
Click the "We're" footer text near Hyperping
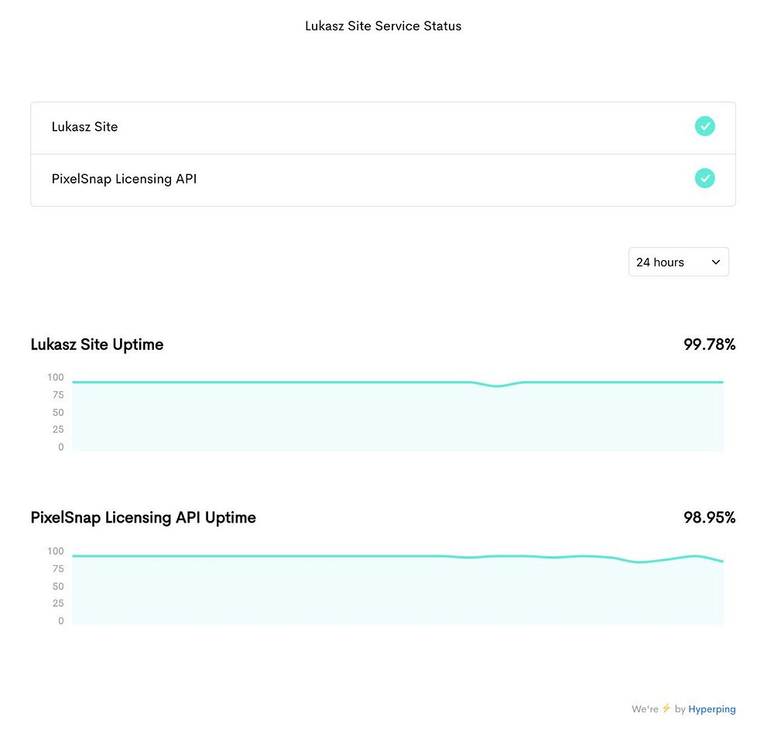tap(644, 708)
